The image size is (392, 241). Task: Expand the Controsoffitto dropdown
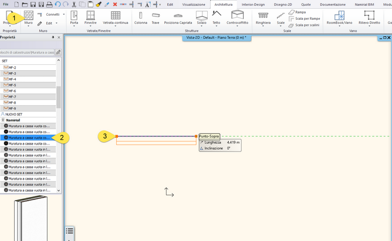pyautogui.click(x=237, y=26)
